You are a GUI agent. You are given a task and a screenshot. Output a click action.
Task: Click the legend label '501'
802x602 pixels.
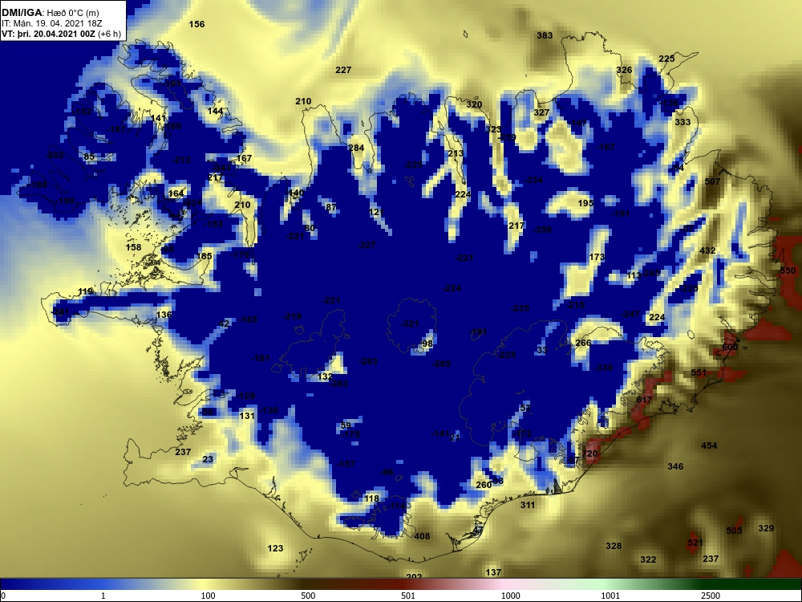point(408,596)
